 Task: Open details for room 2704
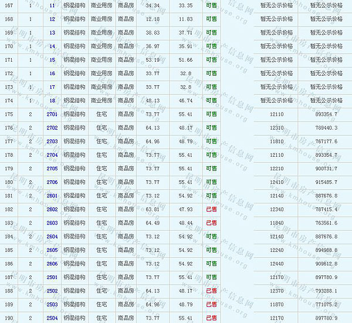(52, 155)
